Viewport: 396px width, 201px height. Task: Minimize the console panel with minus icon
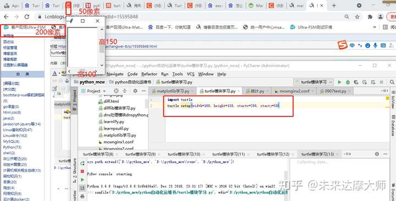pyautogui.click(x=386, y=154)
